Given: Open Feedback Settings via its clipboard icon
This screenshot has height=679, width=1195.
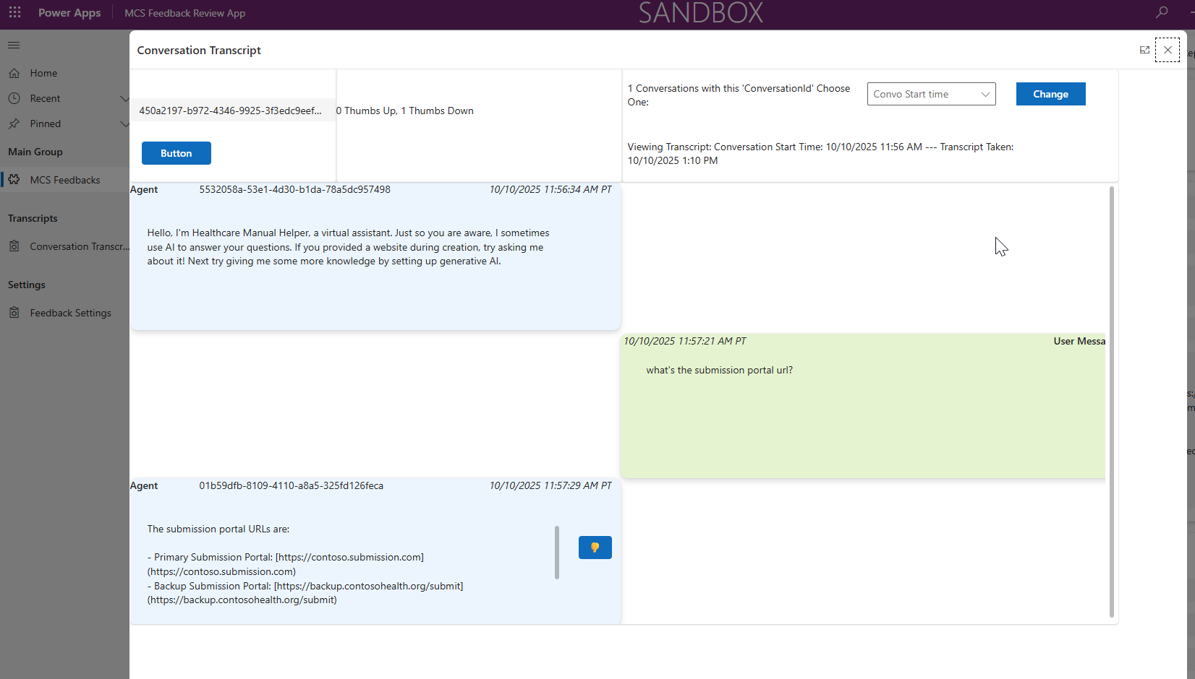Looking at the screenshot, I should click(x=14, y=312).
